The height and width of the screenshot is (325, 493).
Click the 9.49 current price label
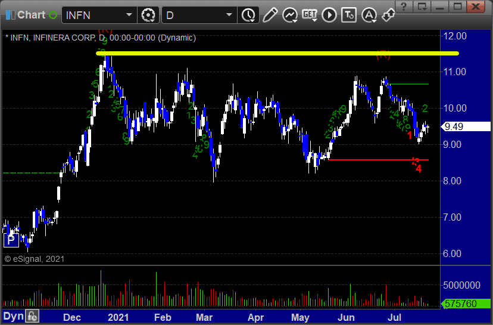coord(466,126)
